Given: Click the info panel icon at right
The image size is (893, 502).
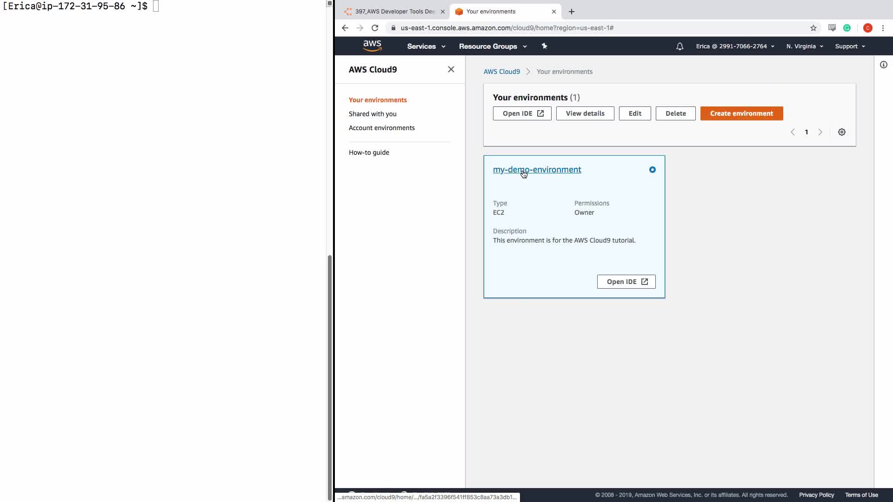Looking at the screenshot, I should pos(883,65).
